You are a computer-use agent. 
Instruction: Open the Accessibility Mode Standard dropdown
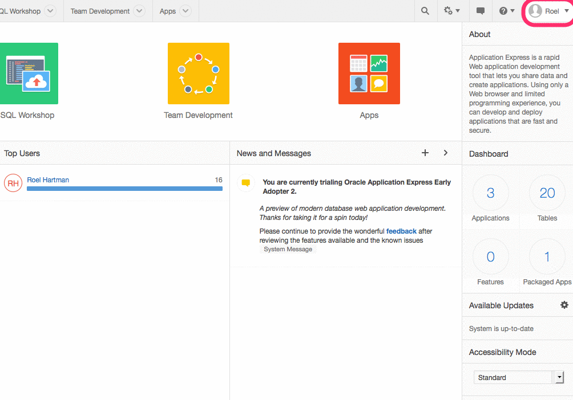click(519, 377)
